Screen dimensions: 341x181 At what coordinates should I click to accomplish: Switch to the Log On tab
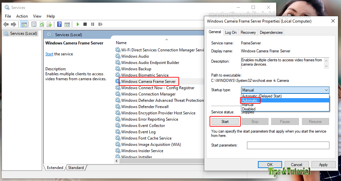point(231,32)
